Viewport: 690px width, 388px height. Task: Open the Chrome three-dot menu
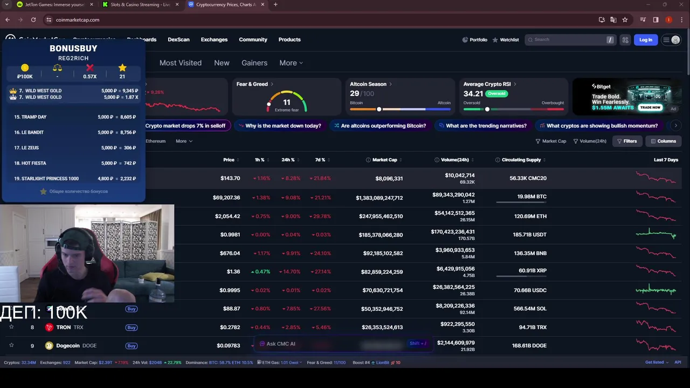click(681, 19)
